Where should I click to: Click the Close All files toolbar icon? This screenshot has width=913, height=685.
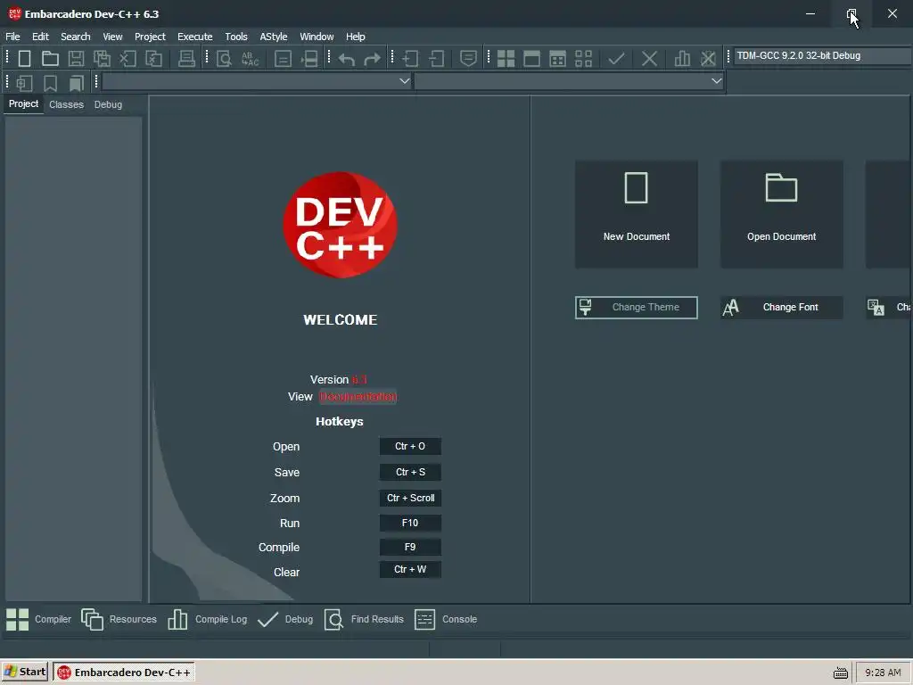point(153,58)
